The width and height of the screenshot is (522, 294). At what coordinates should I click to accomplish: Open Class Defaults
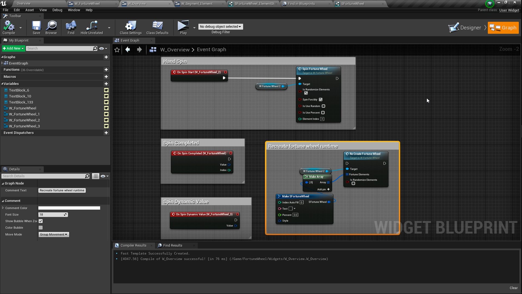tap(157, 27)
